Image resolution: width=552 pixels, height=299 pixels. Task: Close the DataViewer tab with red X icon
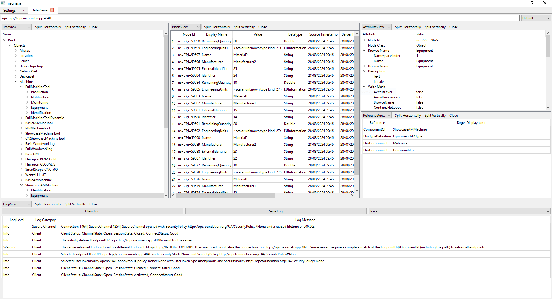[x=52, y=10]
